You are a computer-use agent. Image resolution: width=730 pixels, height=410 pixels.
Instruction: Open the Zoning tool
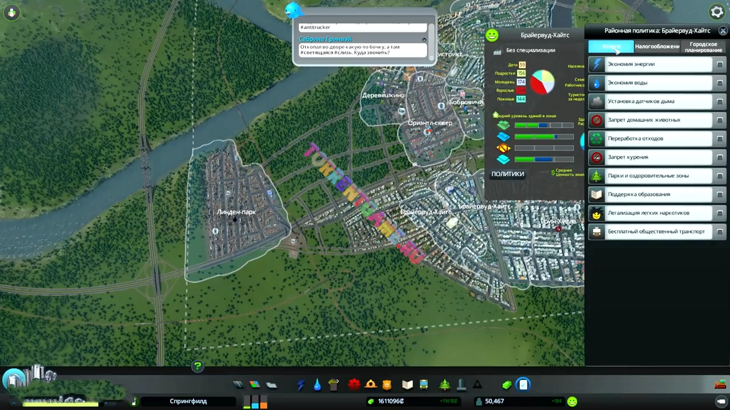(254, 385)
